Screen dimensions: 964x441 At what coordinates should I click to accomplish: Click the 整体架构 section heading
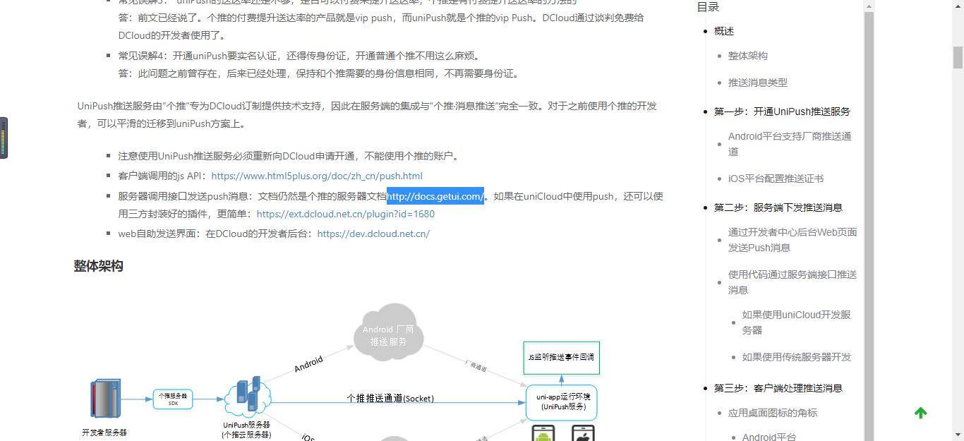[x=98, y=266]
